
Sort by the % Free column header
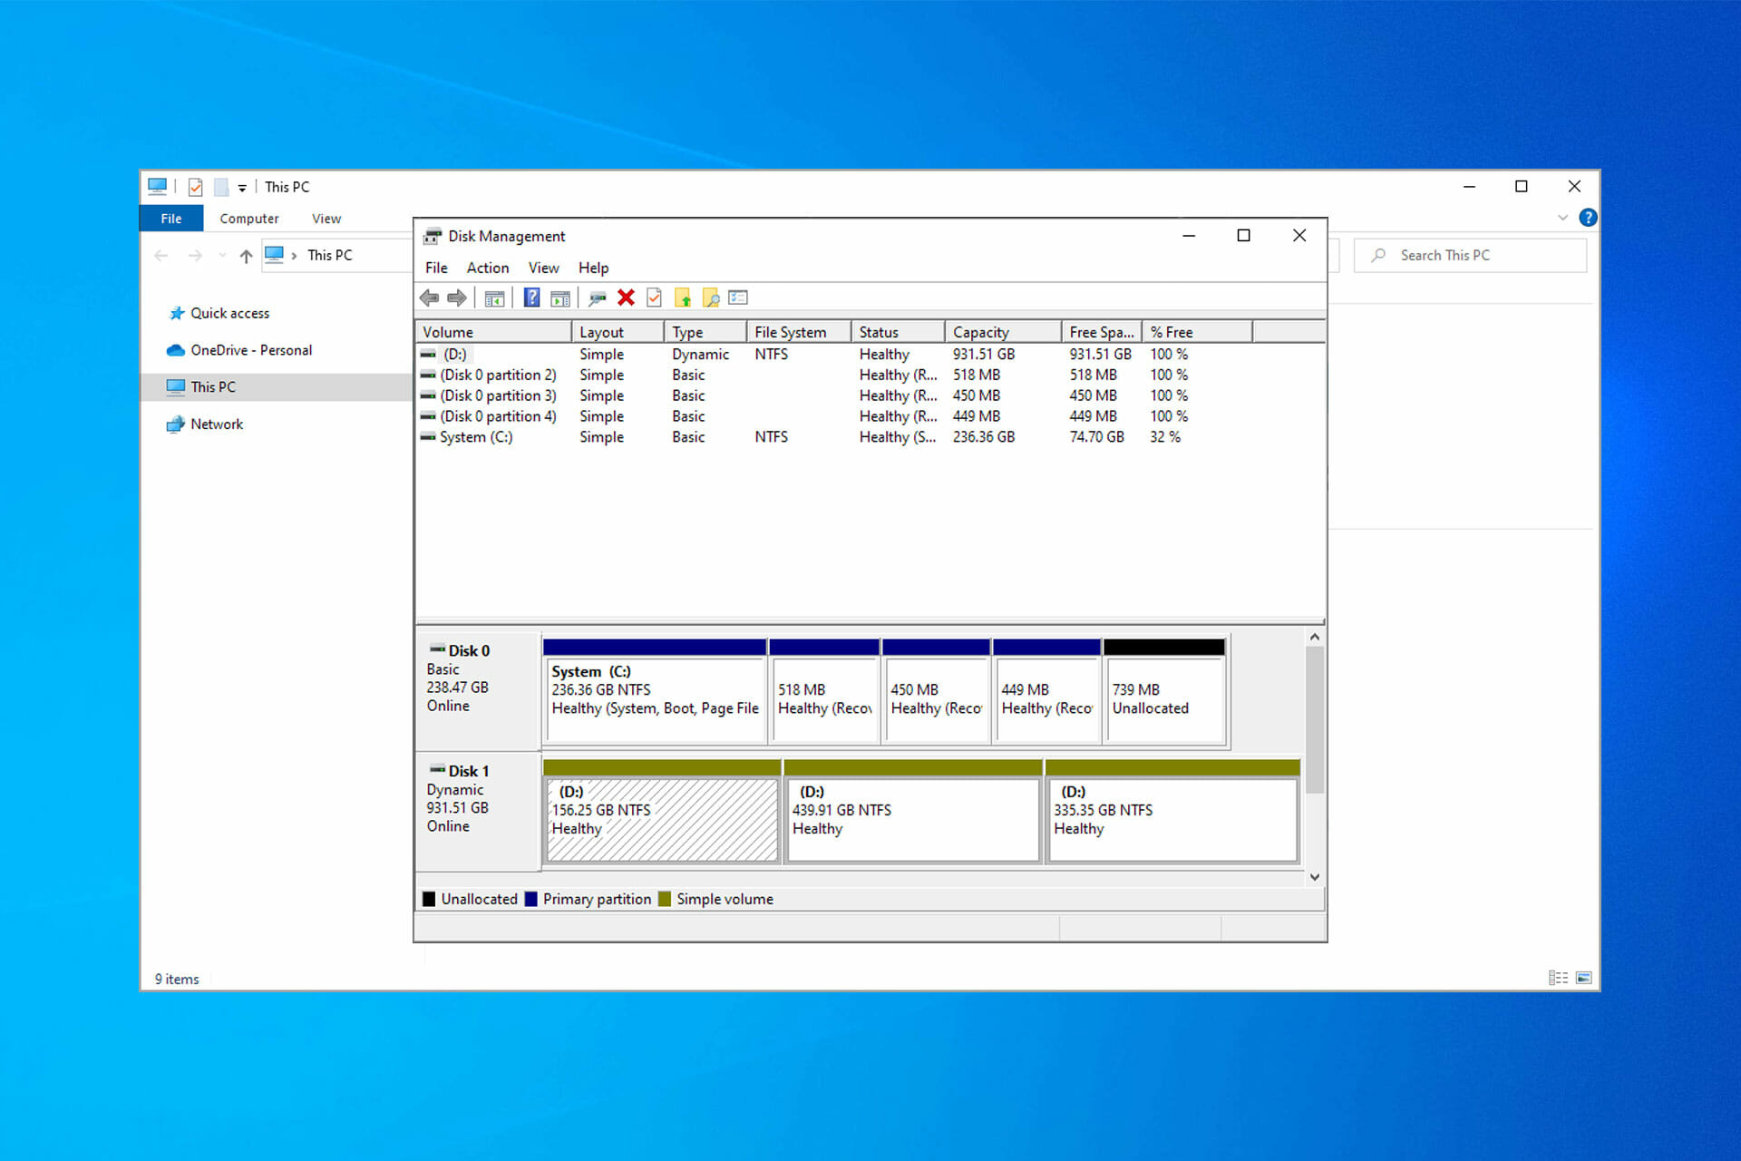click(1198, 332)
